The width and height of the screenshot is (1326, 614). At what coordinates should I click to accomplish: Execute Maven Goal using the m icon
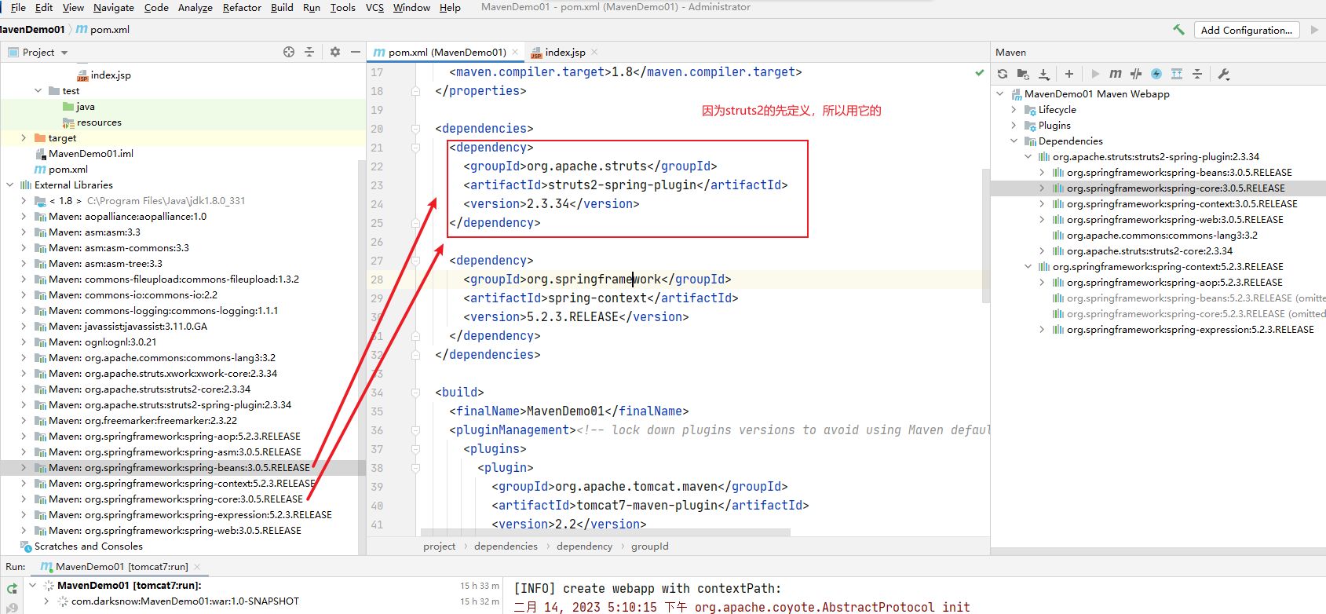tap(1116, 74)
